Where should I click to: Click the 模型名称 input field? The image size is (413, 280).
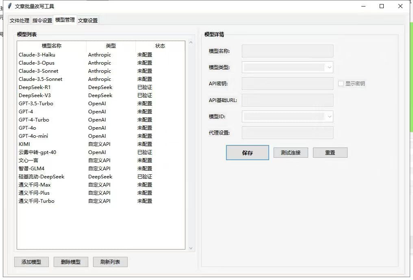pos(287,51)
